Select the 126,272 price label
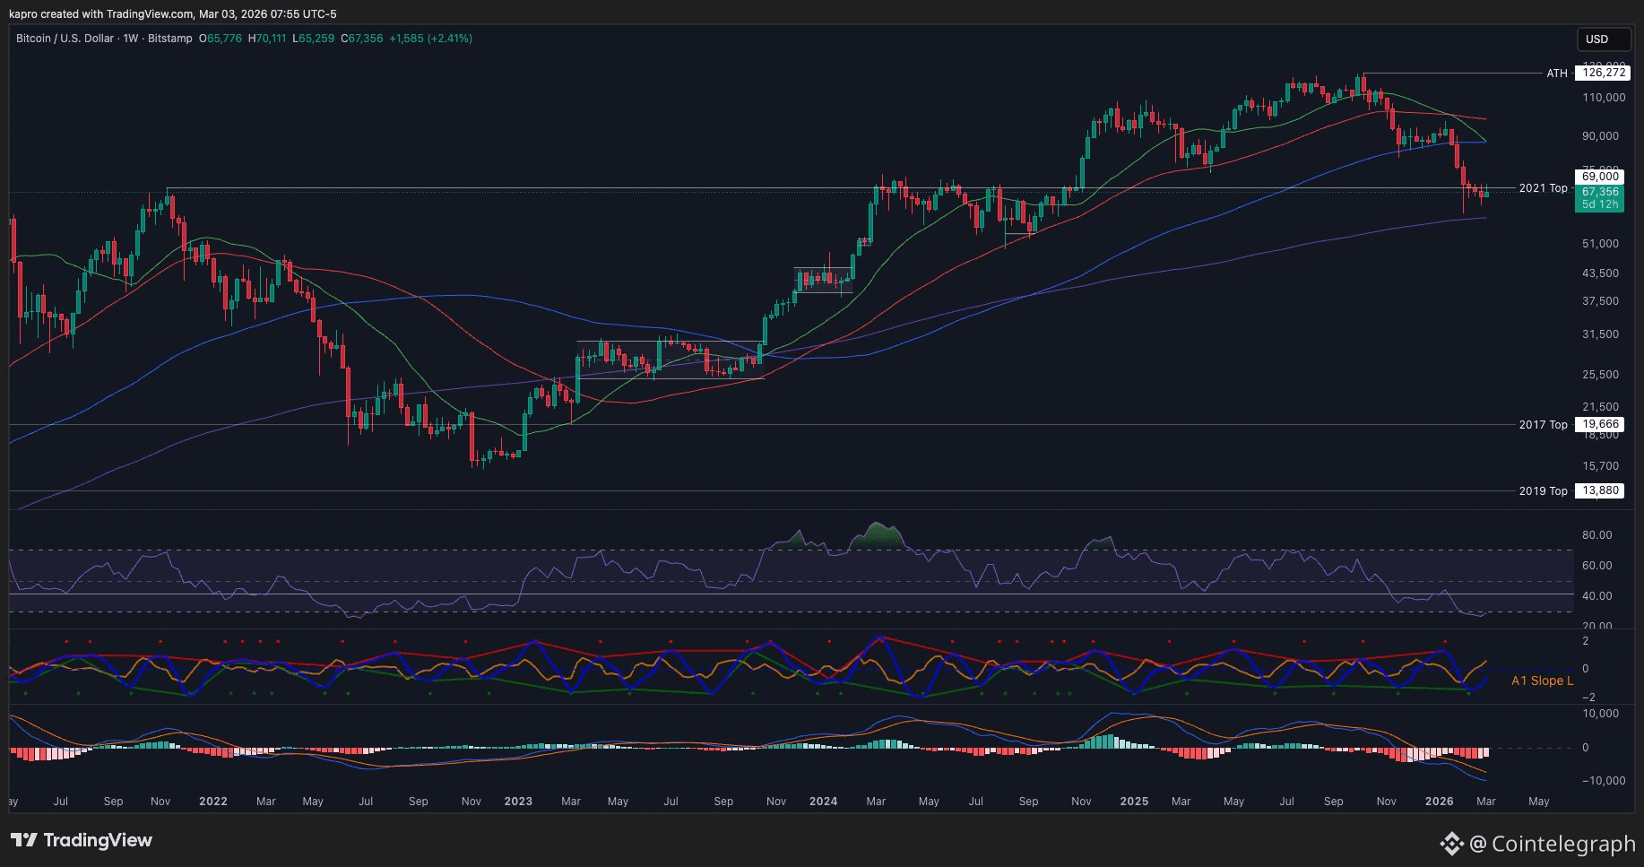 pos(1604,73)
